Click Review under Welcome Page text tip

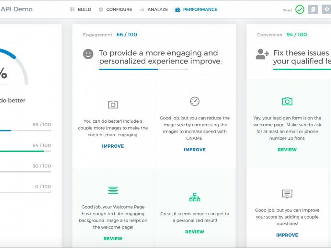(x=113, y=239)
